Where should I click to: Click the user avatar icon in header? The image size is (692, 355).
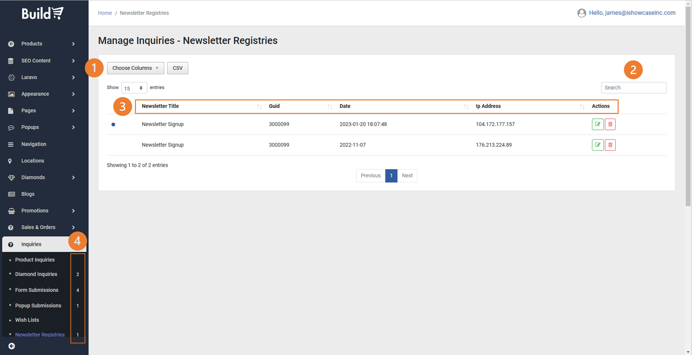tap(582, 13)
